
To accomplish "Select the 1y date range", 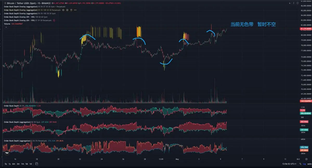I will (10, 164).
